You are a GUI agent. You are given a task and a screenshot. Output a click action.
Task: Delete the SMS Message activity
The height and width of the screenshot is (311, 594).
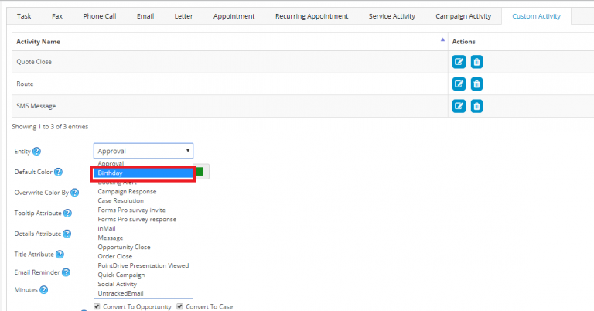point(476,106)
